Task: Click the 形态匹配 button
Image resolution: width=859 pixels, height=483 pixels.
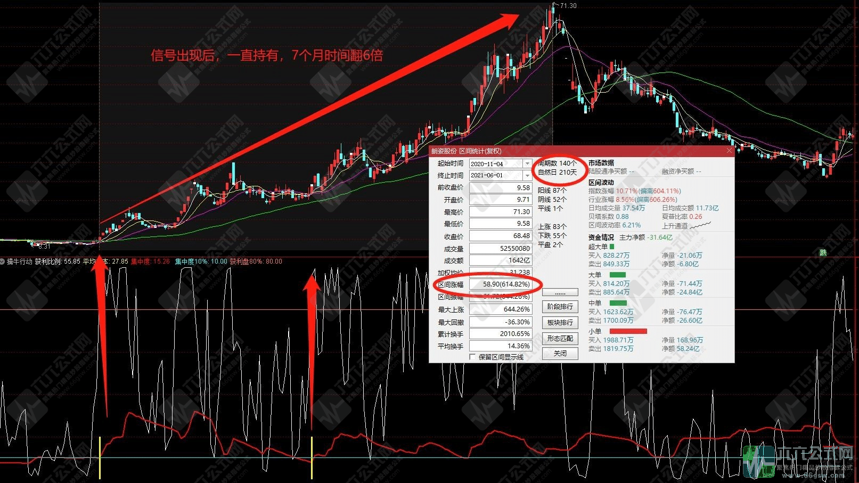Action: click(560, 339)
